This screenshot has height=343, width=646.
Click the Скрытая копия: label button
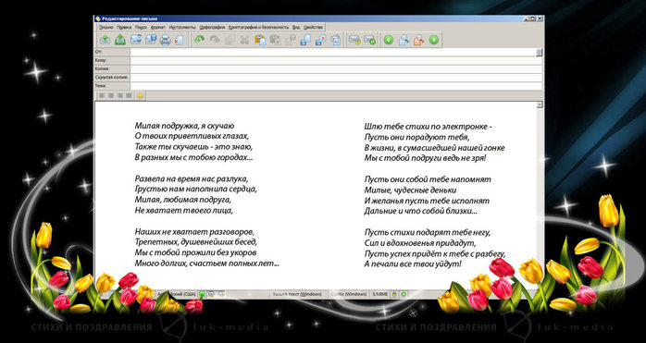(113, 78)
